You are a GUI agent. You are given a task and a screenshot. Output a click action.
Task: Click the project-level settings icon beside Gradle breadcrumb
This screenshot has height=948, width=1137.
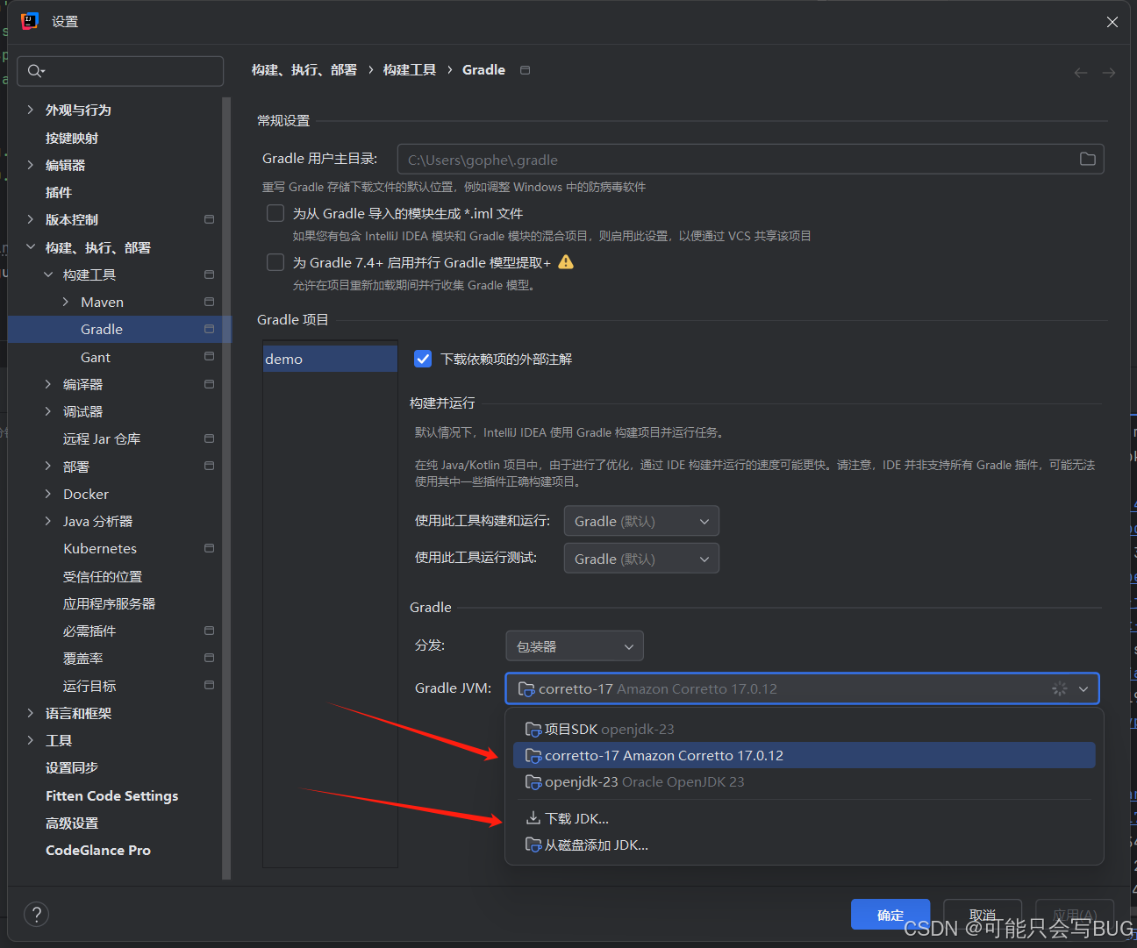tap(525, 70)
